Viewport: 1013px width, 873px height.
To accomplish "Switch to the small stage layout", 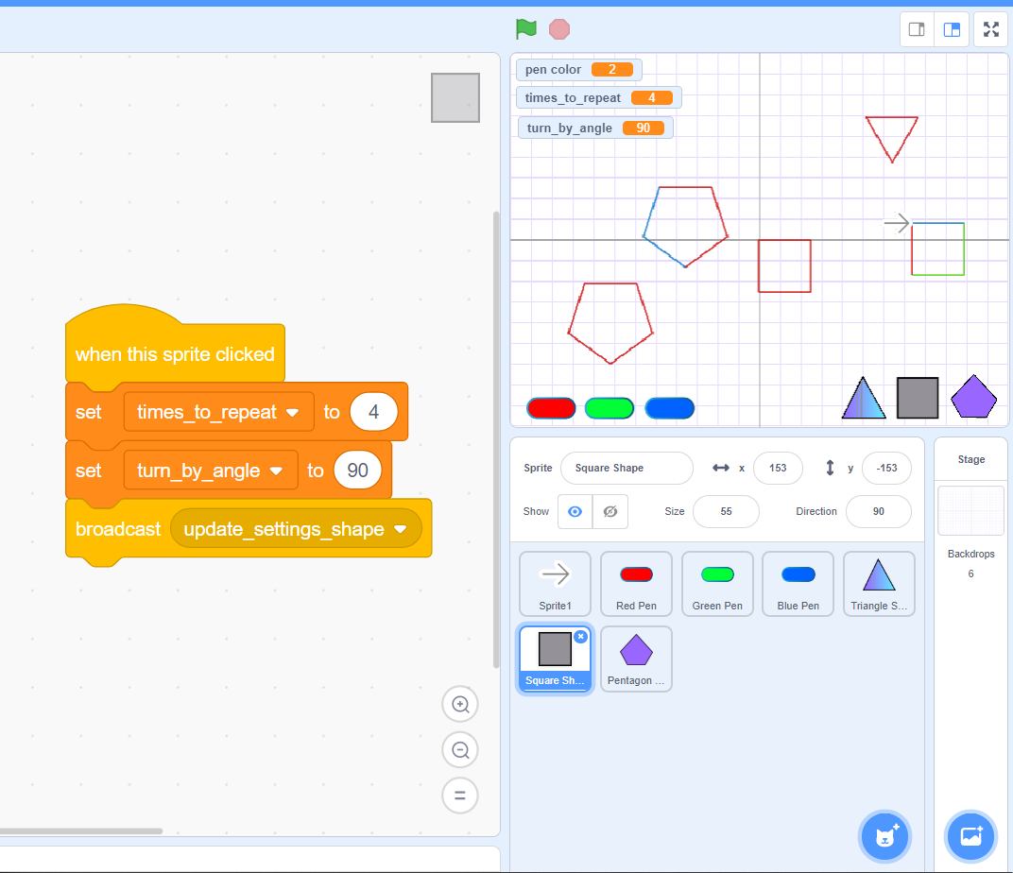I will coord(916,29).
